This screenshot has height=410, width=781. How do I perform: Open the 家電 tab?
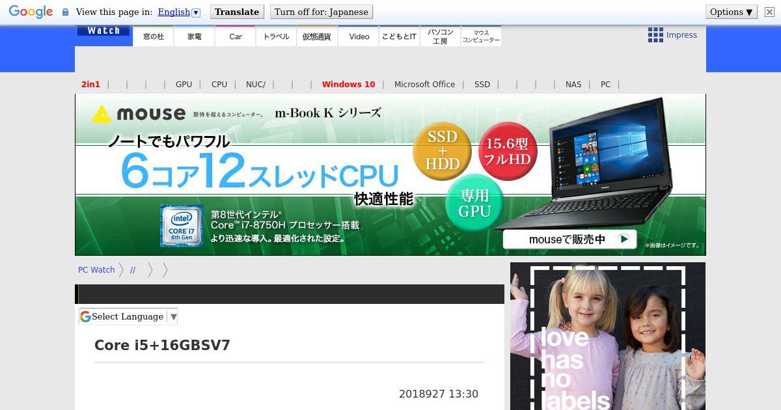pos(195,36)
